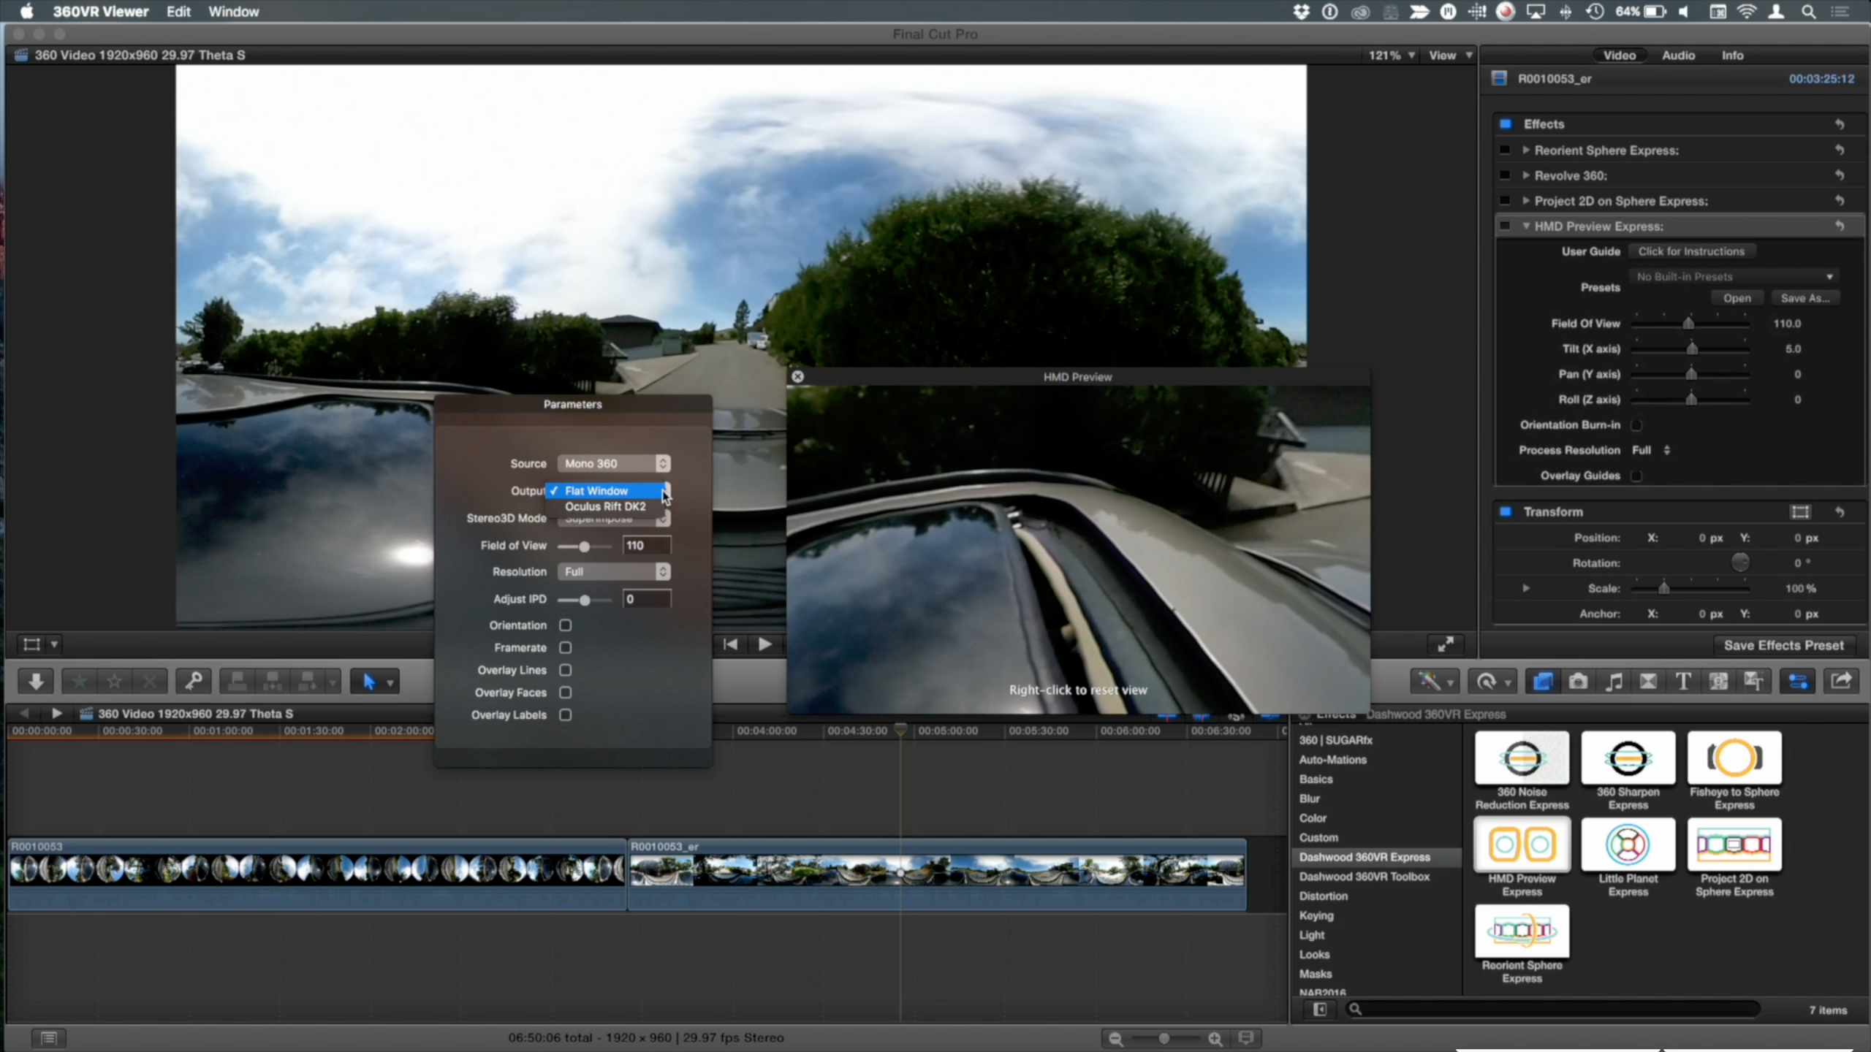Screen dimensions: 1871x1052
Task: Show the Themes browser icon
Action: pos(1753,682)
